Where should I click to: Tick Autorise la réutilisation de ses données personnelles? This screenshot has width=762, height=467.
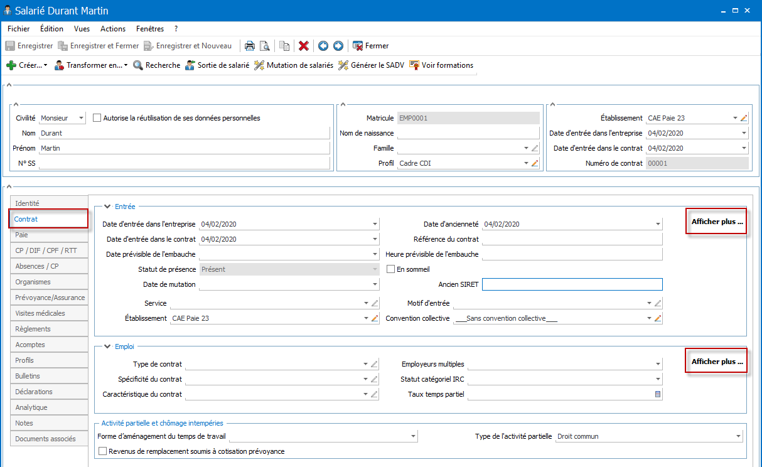click(97, 118)
